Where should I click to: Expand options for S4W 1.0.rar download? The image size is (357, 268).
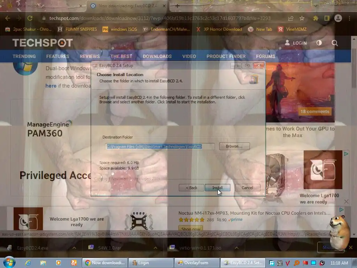tap(155, 248)
